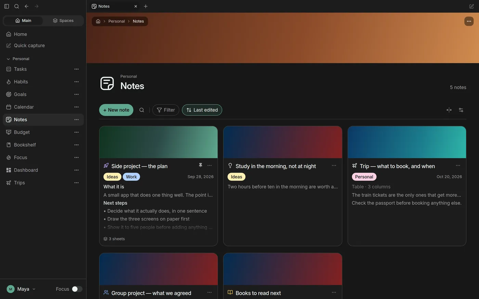Viewport: 479px width, 299px height.
Task: Open Bookshelf in the sidebar
Action: click(43, 145)
